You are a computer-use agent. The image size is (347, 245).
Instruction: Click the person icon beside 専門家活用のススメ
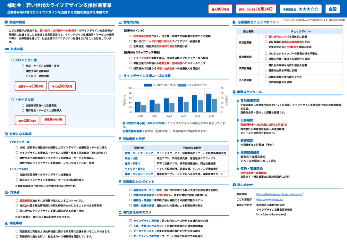(x=120, y=212)
